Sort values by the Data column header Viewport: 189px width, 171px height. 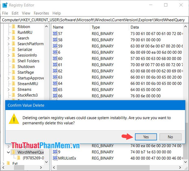156,27
